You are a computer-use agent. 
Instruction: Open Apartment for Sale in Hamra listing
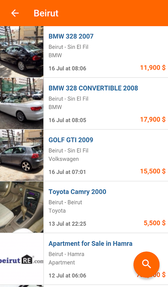90,244
